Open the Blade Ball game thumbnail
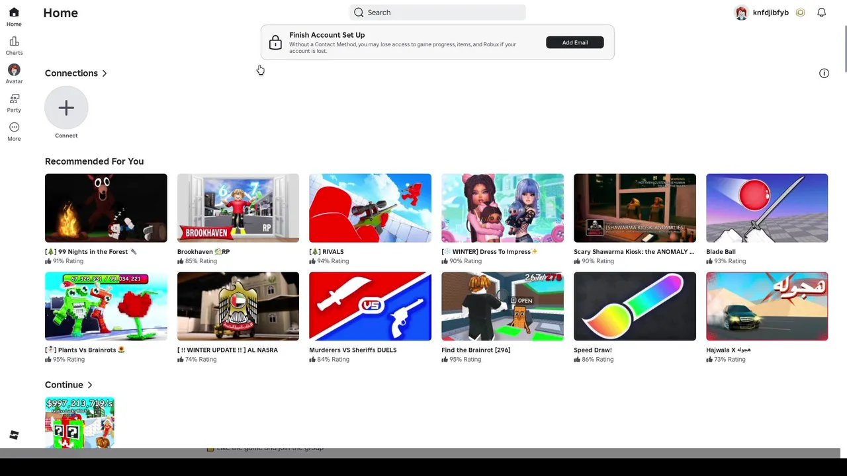847x476 pixels. click(x=767, y=208)
